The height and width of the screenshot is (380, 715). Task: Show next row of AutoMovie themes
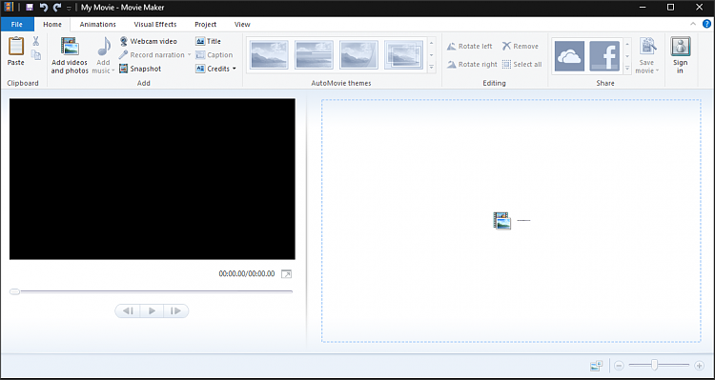(431, 55)
